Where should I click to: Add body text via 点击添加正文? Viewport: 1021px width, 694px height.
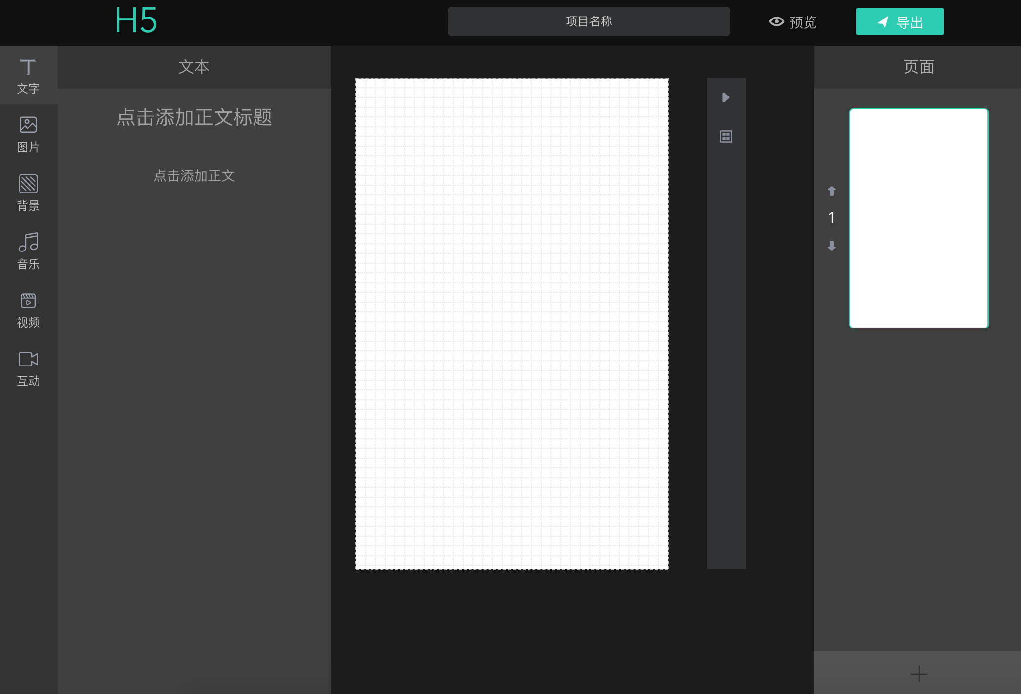194,176
